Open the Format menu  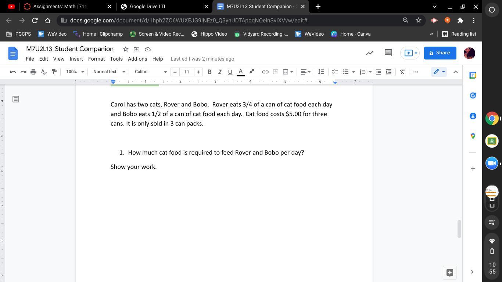tap(96, 59)
